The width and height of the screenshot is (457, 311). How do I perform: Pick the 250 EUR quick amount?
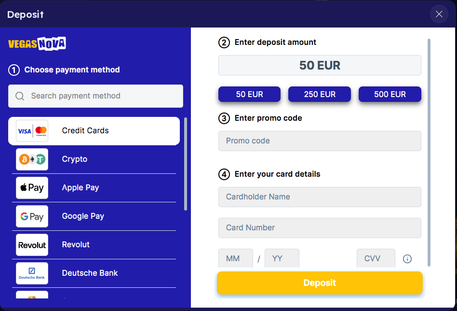point(320,95)
